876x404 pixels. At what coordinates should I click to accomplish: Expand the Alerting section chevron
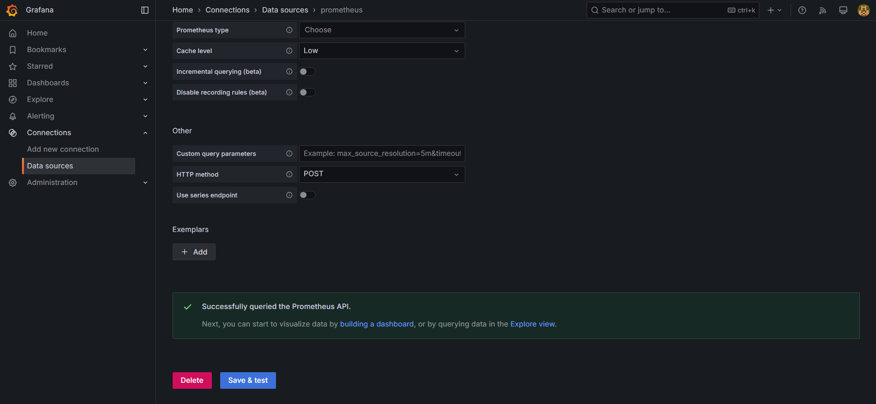pos(145,116)
